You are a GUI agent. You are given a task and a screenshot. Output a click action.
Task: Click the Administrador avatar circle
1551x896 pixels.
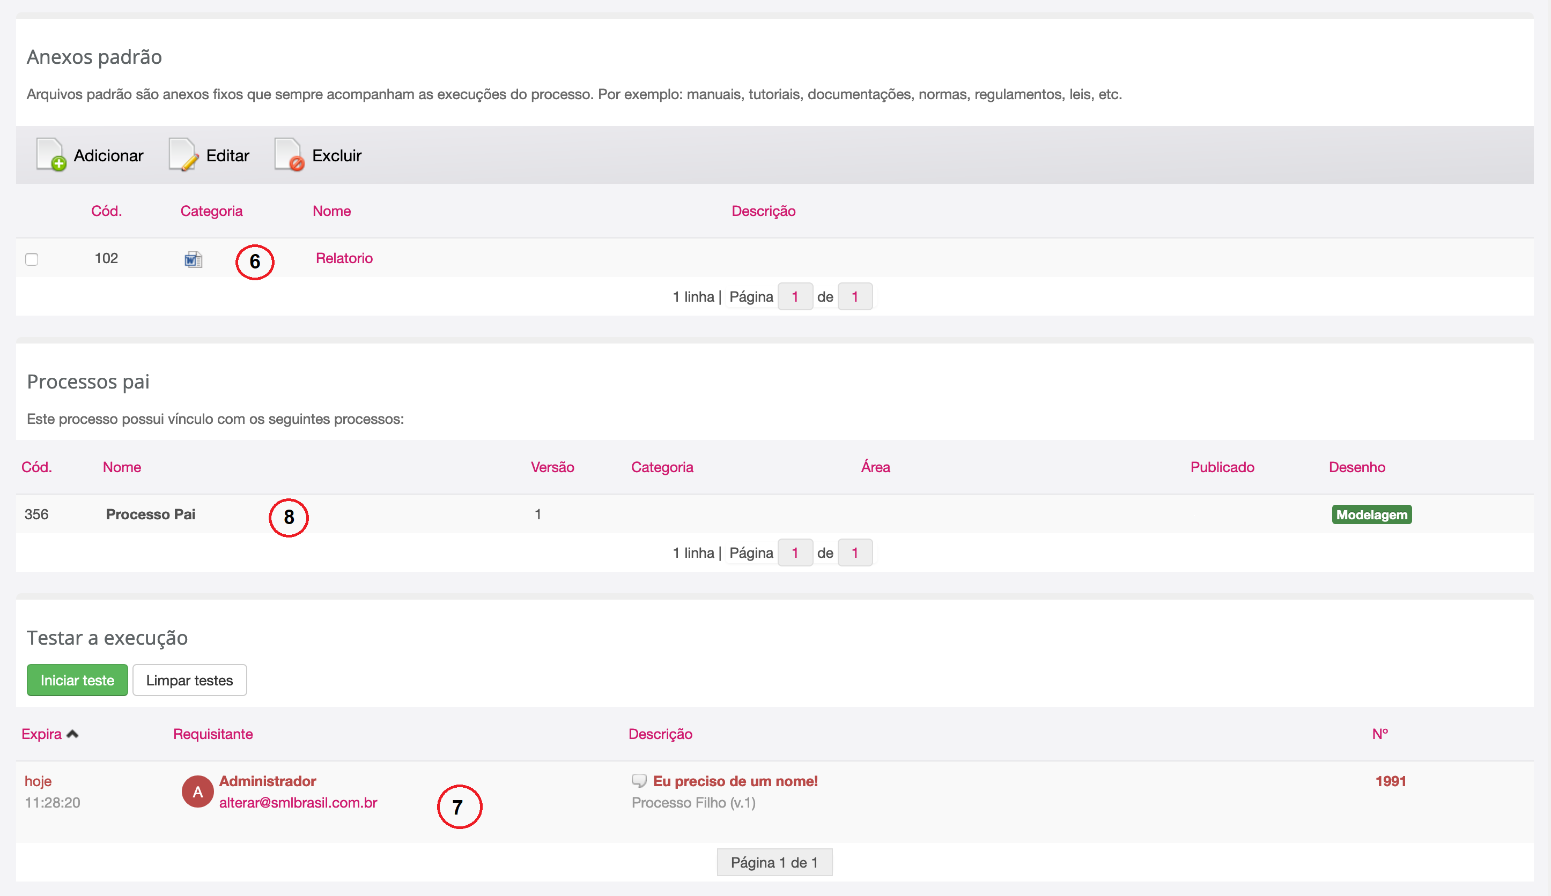coord(197,792)
